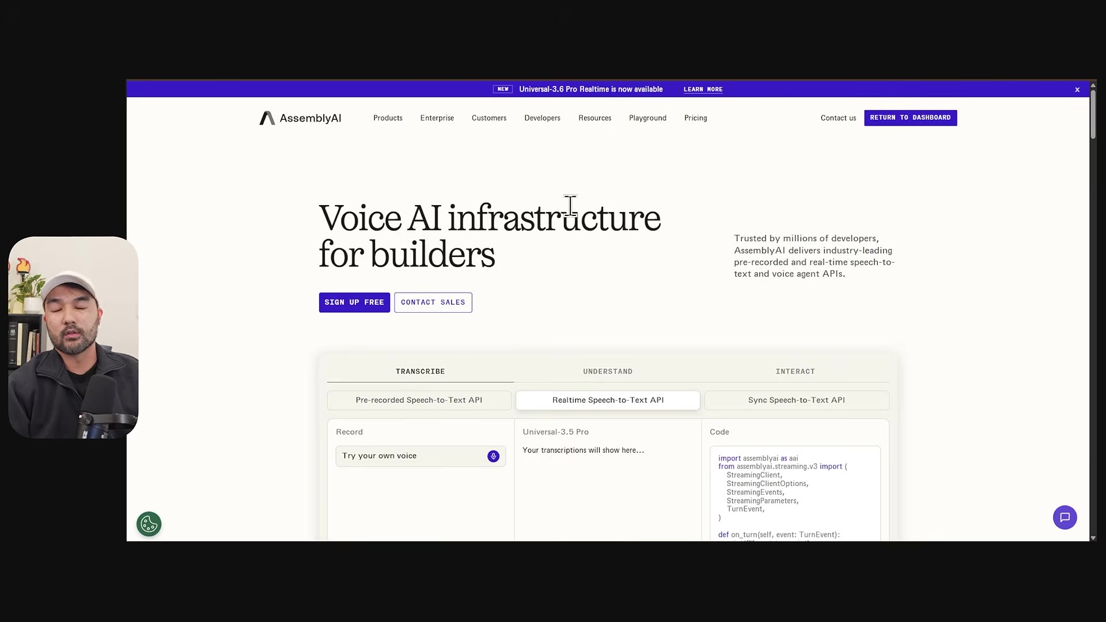Open the Developers menu
Viewport: 1106px width, 622px height.
click(x=542, y=118)
